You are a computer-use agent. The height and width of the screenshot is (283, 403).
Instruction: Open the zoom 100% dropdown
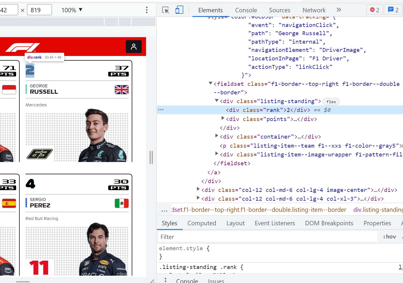pos(72,10)
